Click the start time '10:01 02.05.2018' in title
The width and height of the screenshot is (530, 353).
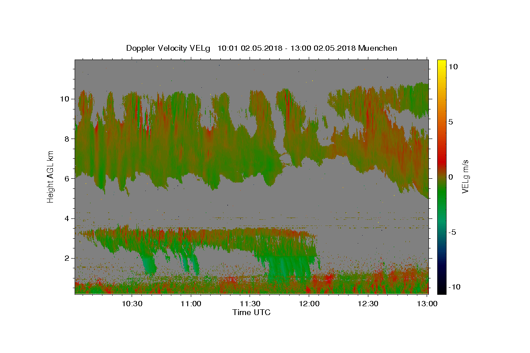click(x=250, y=48)
